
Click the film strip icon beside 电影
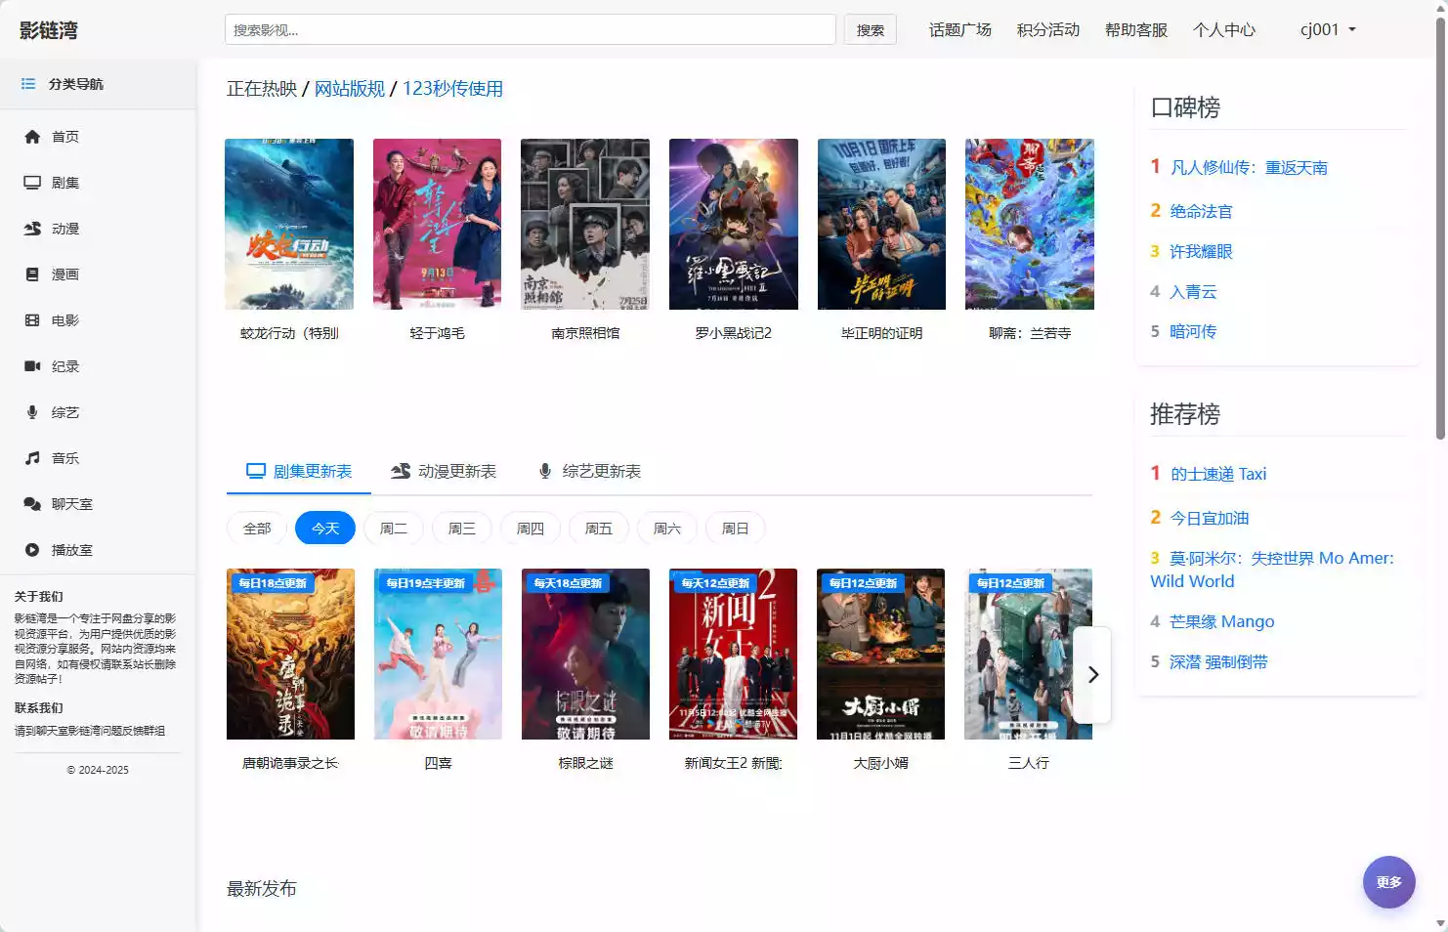[x=32, y=320]
